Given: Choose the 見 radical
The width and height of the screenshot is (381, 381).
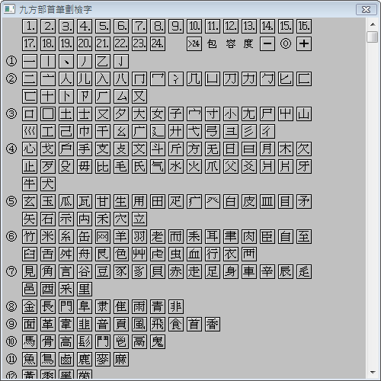Looking at the screenshot, I should [x=30, y=271].
